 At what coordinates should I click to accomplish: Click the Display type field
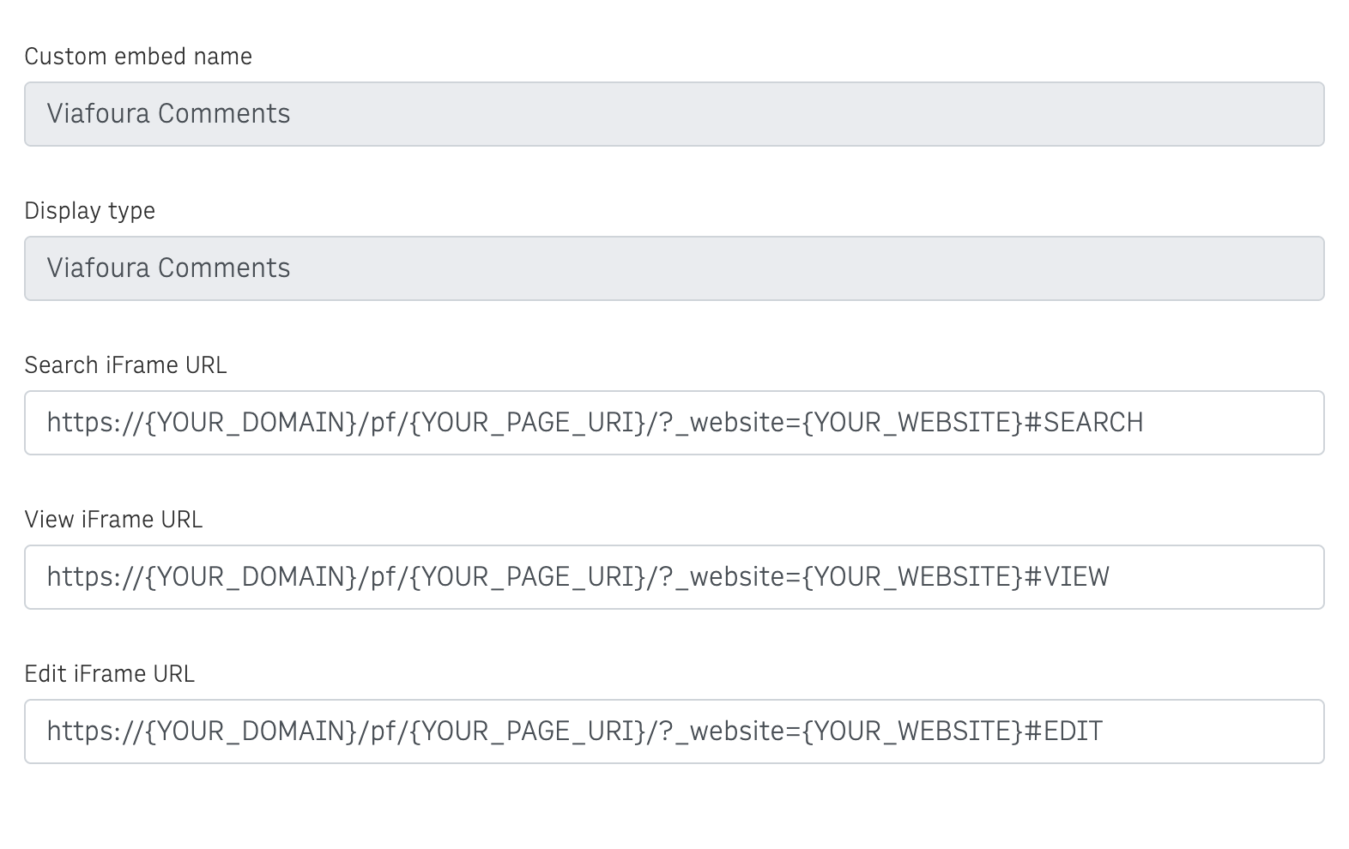click(x=674, y=268)
